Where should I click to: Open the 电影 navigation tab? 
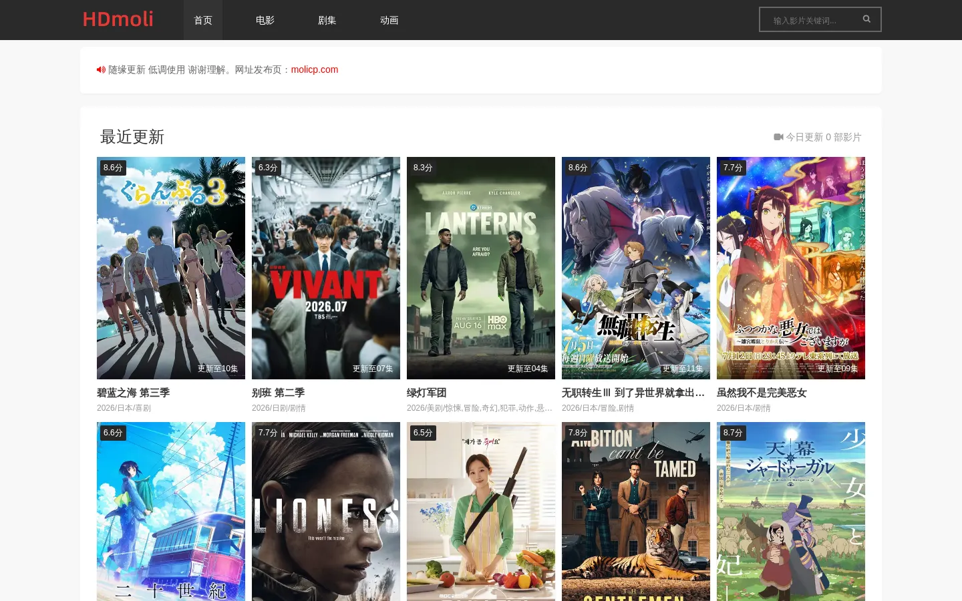(265, 20)
